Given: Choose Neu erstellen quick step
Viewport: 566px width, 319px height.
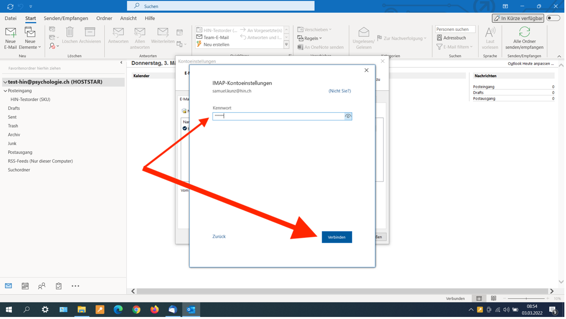Looking at the screenshot, I should click(213, 45).
